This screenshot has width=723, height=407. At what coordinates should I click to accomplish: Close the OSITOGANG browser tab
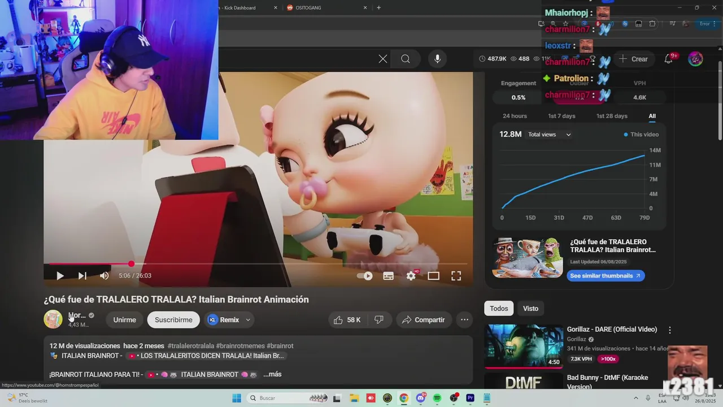pos(365,7)
